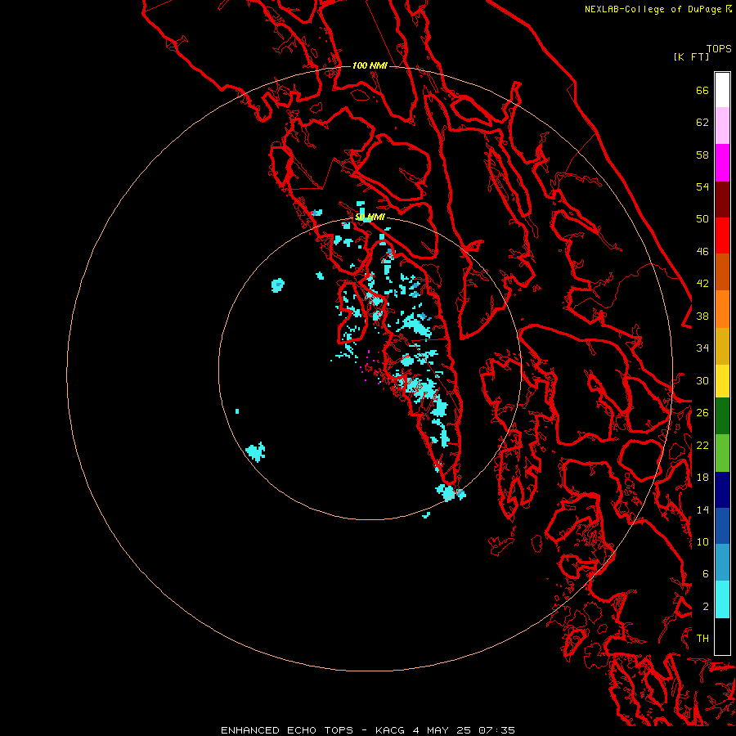736x736 pixels.
Task: Click the cyan legend swatch
Action: tap(722, 599)
